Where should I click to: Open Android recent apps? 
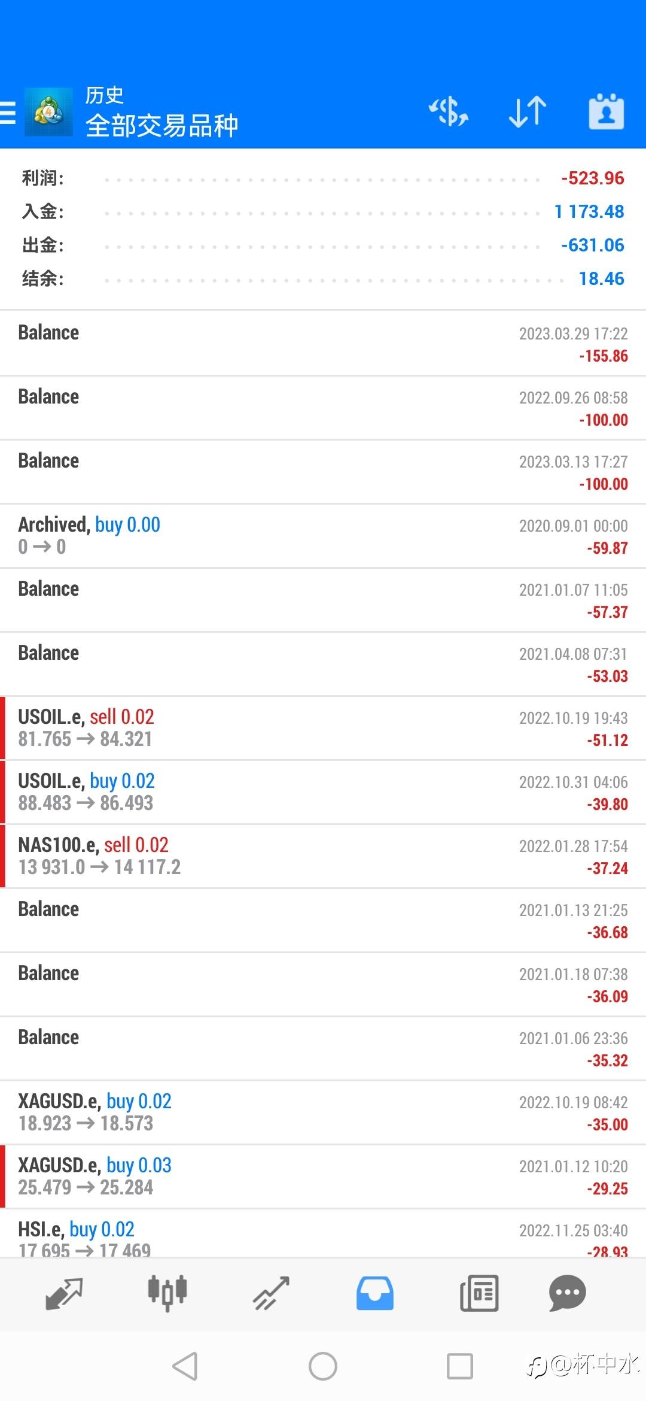click(x=460, y=1366)
